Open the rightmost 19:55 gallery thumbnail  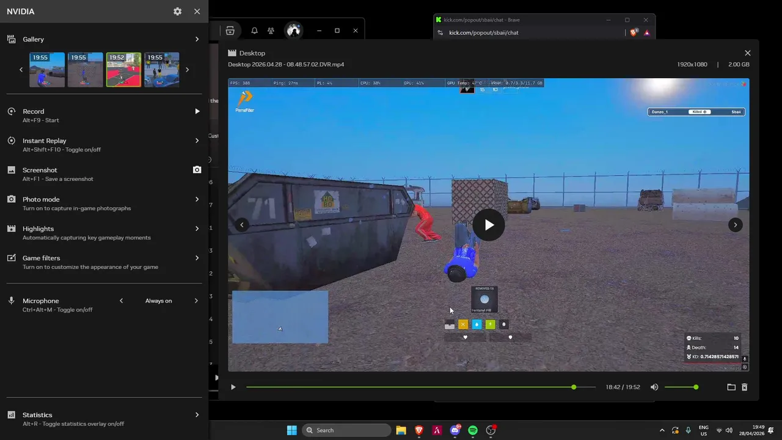[162, 70]
